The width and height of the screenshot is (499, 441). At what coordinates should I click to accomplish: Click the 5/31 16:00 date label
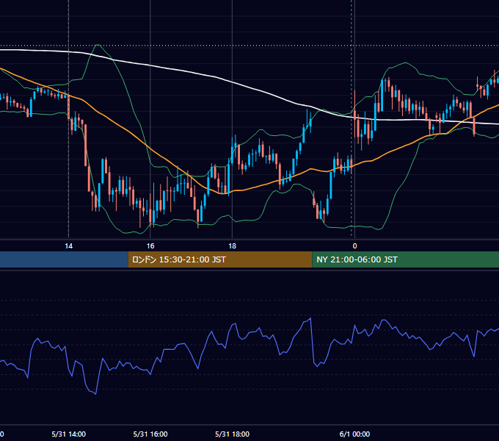click(150, 434)
